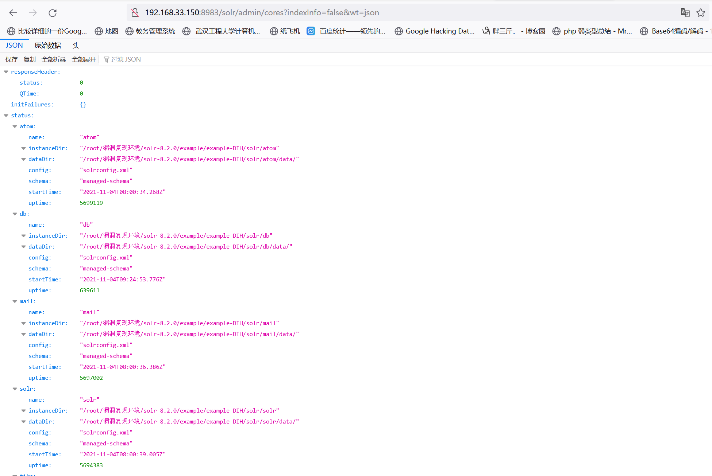Click the insecure connection lock icon

pyautogui.click(x=135, y=13)
